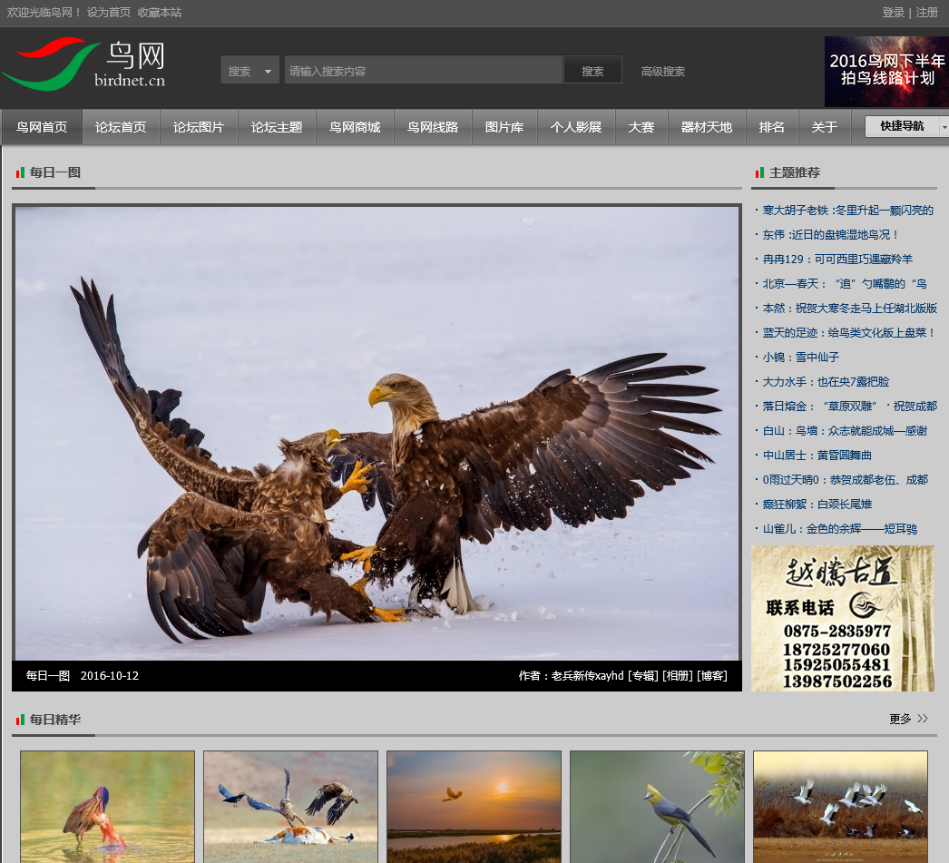Open the 2016 bird route plan banner

click(885, 72)
